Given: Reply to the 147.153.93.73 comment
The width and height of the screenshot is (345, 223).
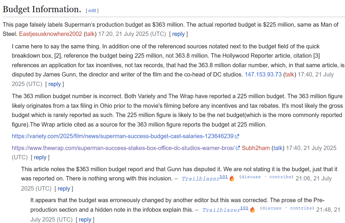Looking at the screenshot, I should click(x=55, y=84).
